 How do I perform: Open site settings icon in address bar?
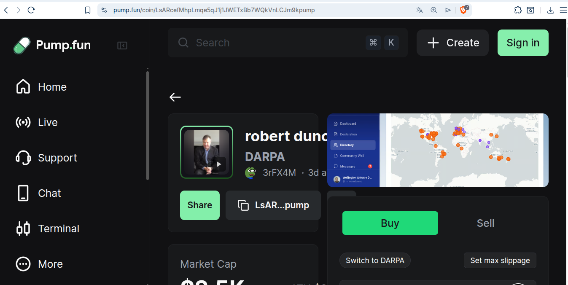[104, 10]
